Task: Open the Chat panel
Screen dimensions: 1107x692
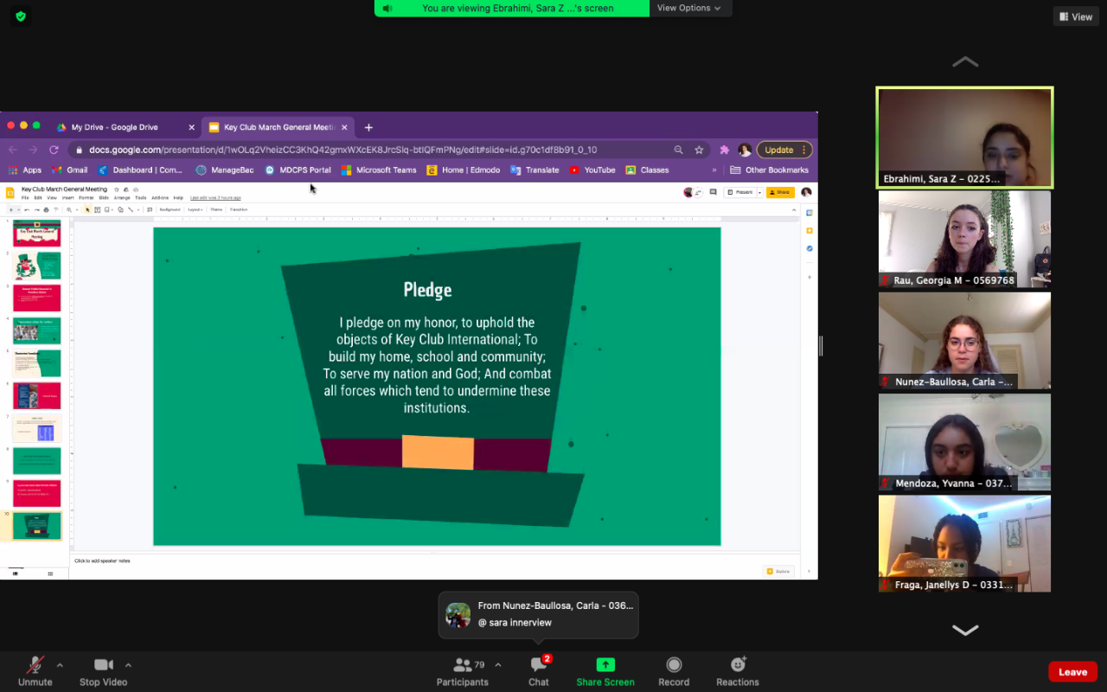Action: [x=539, y=670]
